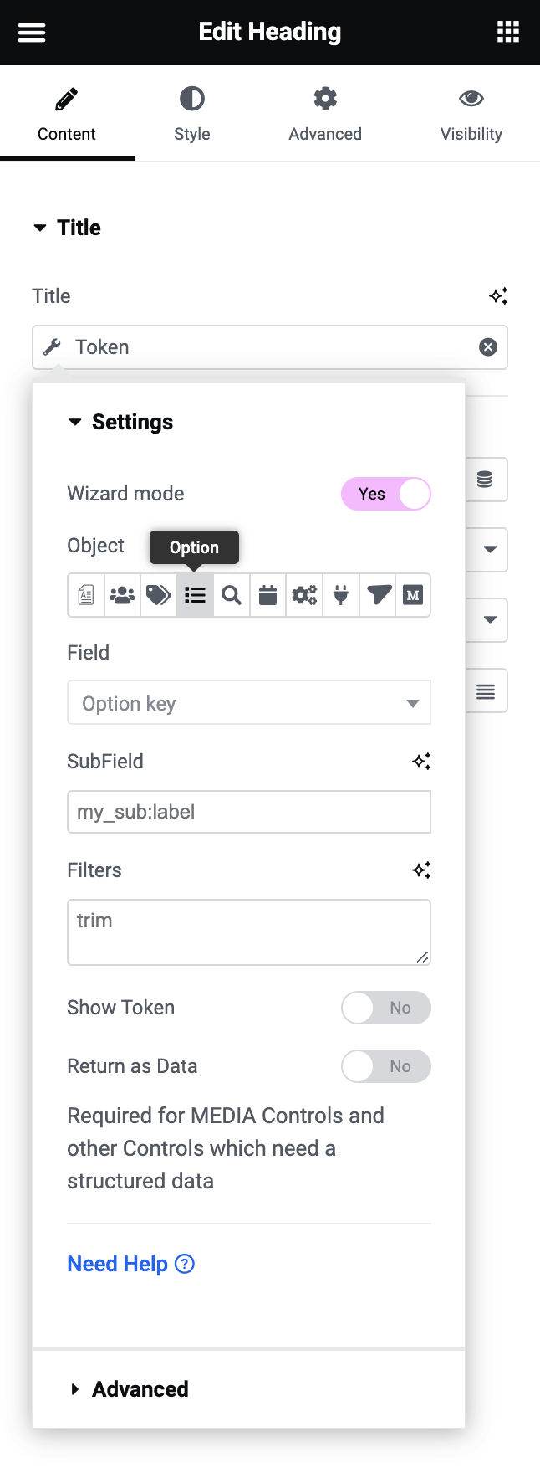This screenshot has height=1473, width=540.
Task: Toggle Return as Data on
Action: coord(386,1066)
